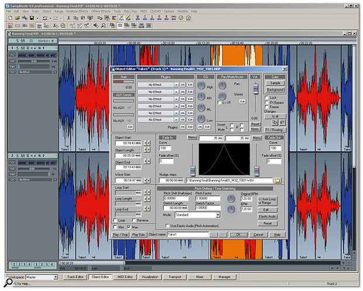The image size is (363, 291).
Task: Switch to the Mixer tab
Action: coord(200,276)
